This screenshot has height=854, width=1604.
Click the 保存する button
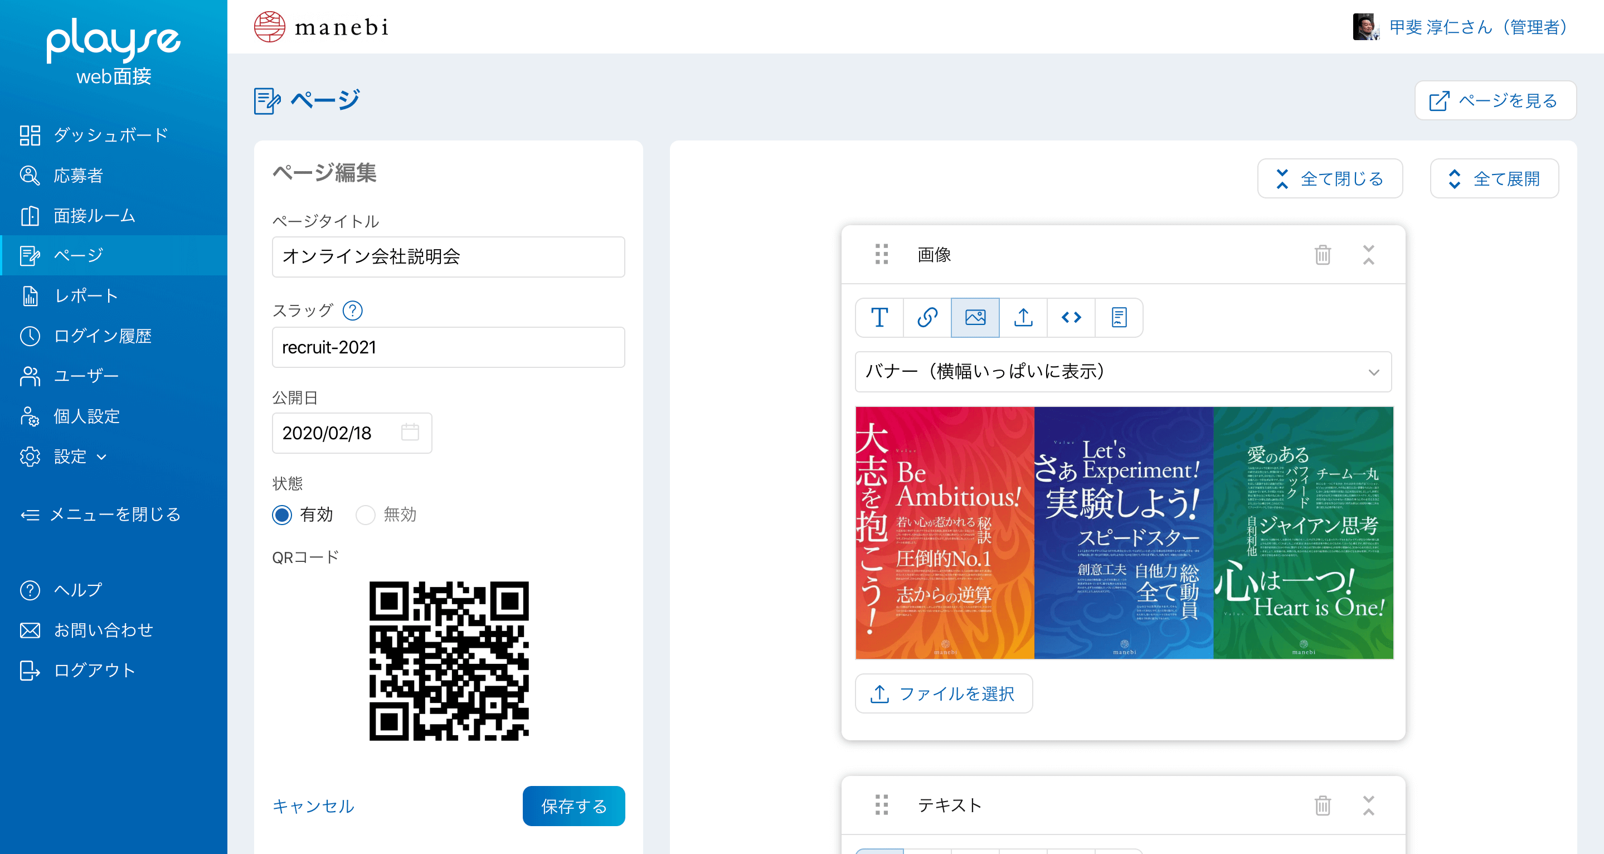[573, 806]
